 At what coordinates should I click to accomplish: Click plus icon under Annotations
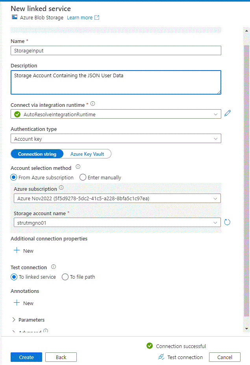pos(17,303)
